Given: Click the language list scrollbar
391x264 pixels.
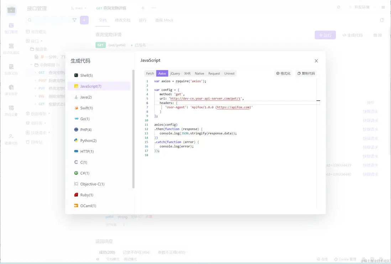Looking at the screenshot, I should coord(134,129).
